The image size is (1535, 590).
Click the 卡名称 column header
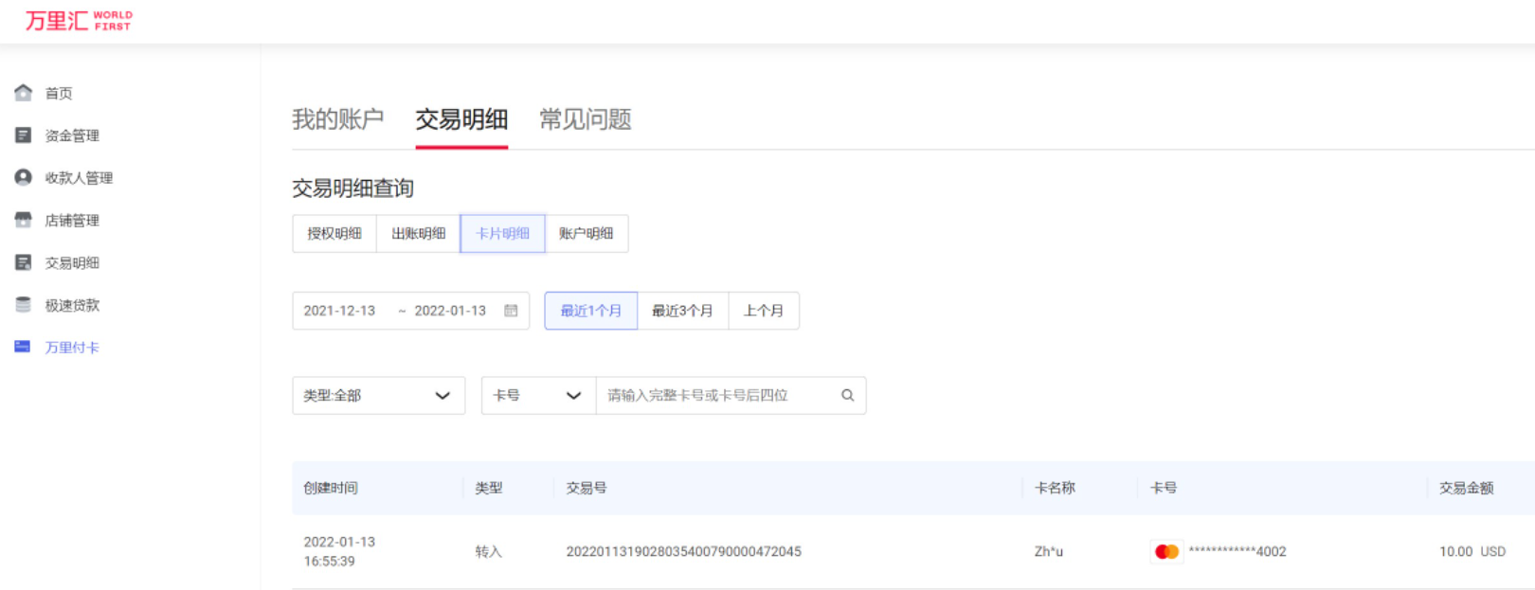click(1055, 488)
